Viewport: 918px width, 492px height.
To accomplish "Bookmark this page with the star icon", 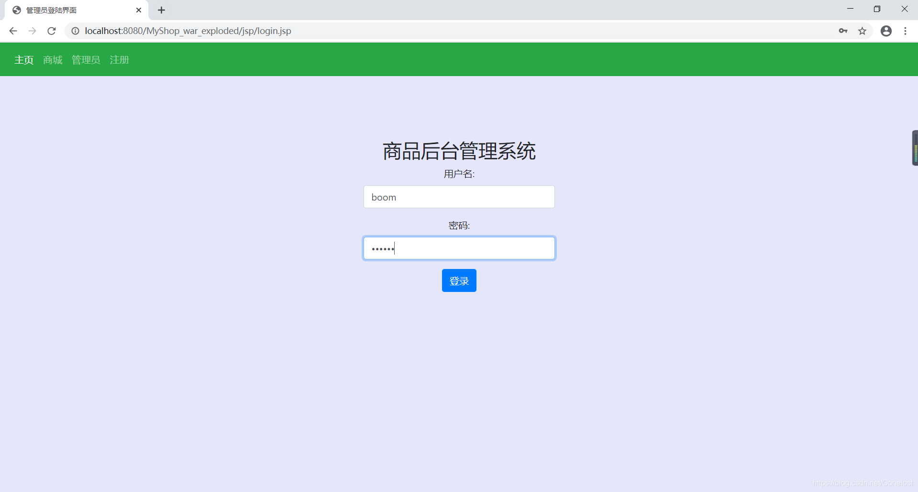I will (862, 31).
